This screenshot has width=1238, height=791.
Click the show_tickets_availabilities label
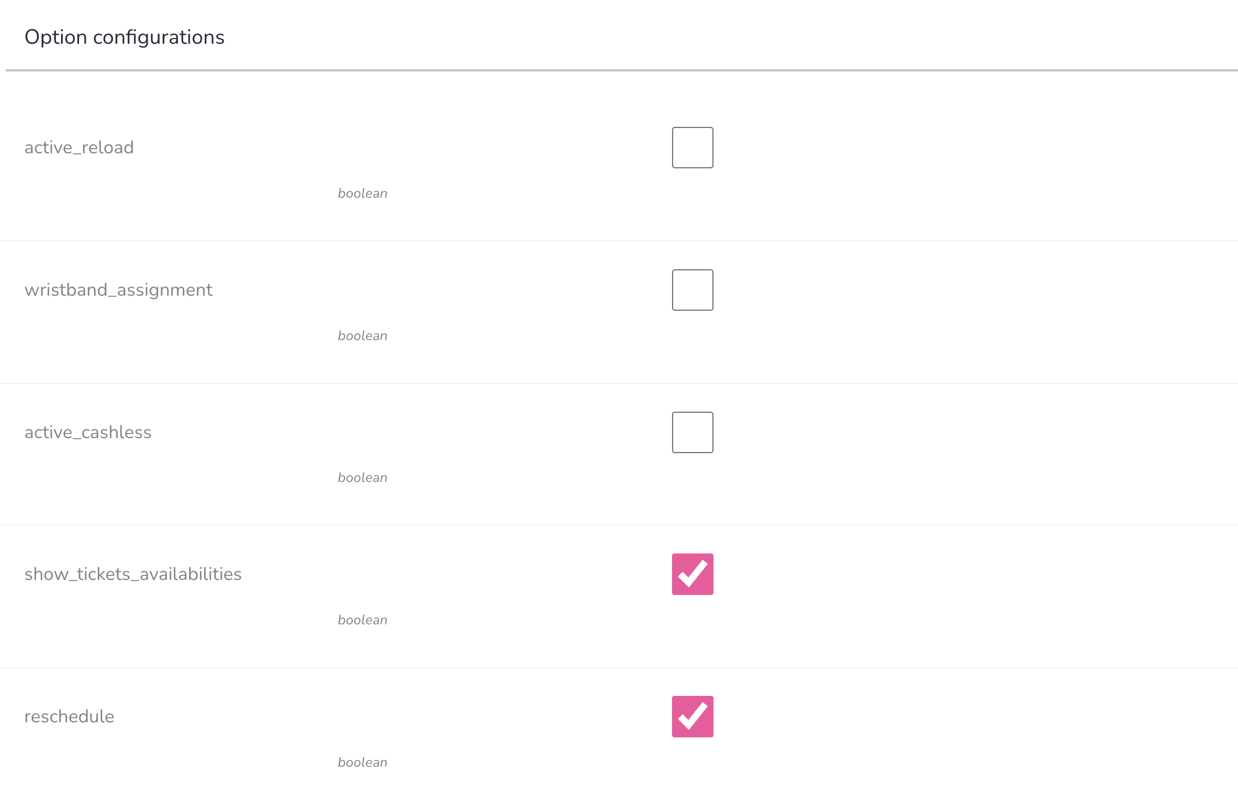pos(133,574)
